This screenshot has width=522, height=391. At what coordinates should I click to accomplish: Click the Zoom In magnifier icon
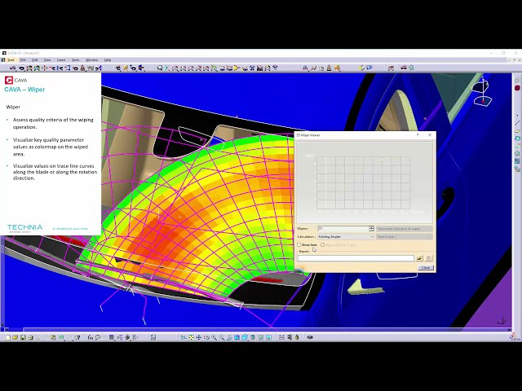214,337
